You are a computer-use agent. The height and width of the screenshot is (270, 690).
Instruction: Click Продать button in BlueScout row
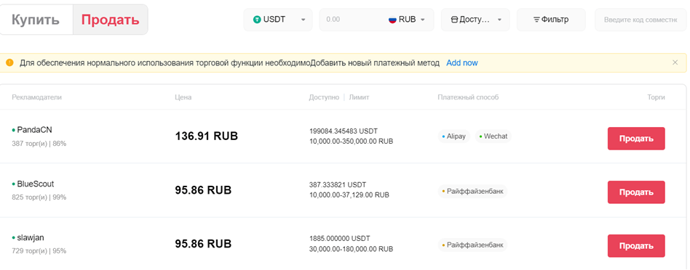pyautogui.click(x=636, y=192)
